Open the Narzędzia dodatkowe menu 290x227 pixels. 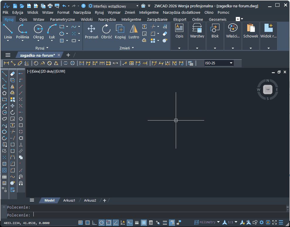click(x=181, y=13)
